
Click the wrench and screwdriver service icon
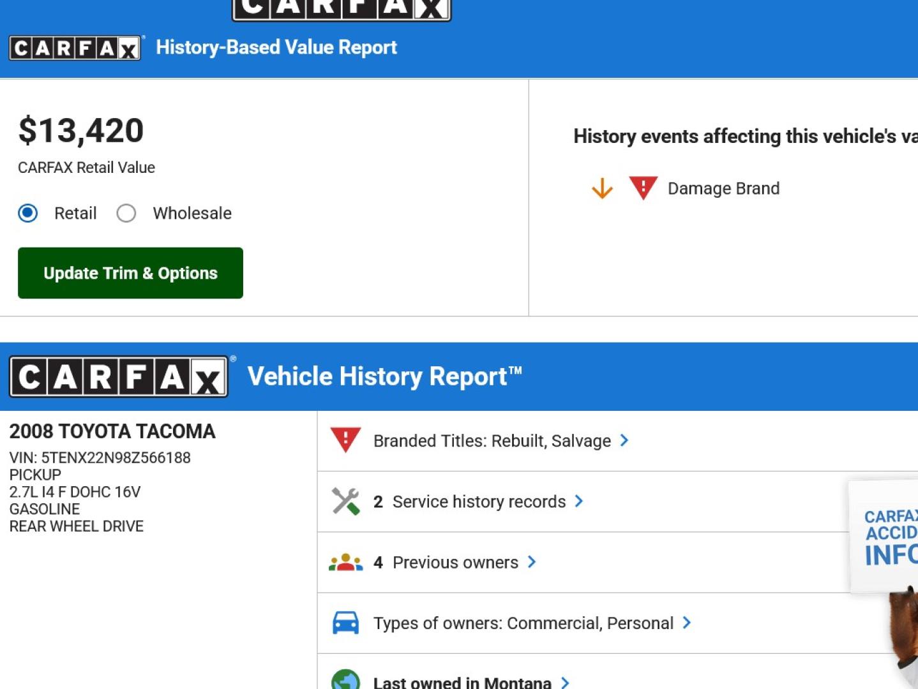(345, 501)
